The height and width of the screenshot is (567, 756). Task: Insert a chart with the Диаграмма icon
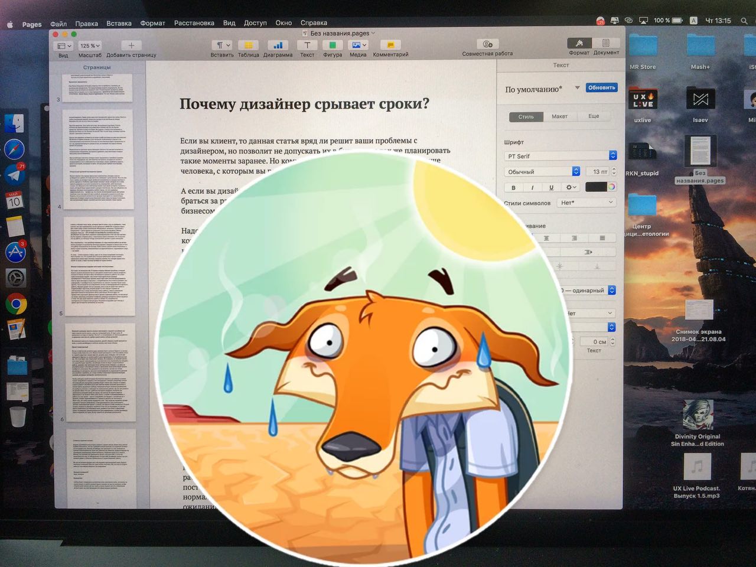278,45
